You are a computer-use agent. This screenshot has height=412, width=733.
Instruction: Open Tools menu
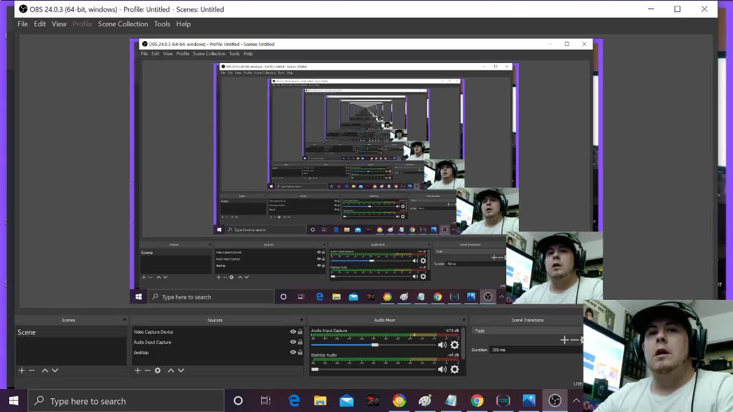pos(162,24)
